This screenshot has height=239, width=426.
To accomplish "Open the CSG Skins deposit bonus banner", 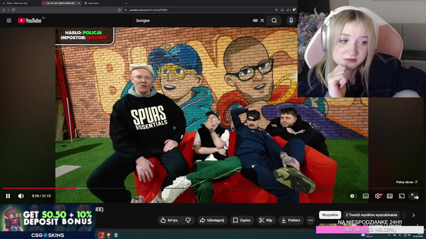I will (48, 222).
